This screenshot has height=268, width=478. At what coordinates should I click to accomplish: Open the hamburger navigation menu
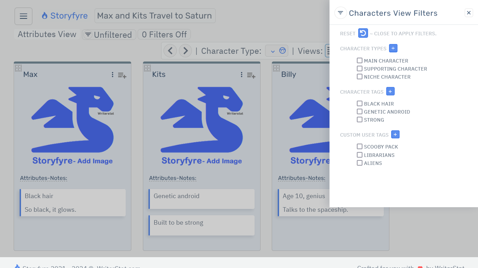(x=23, y=16)
